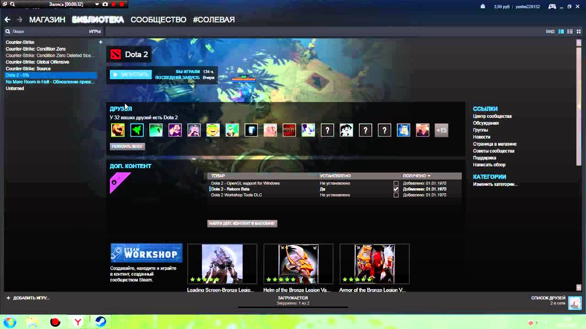Open the +15 more friends tile
The image size is (586, 329).
pyautogui.click(x=441, y=130)
